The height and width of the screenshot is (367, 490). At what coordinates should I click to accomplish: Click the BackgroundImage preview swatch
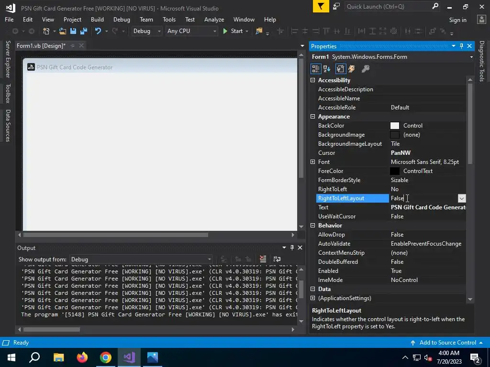pyautogui.click(x=395, y=134)
